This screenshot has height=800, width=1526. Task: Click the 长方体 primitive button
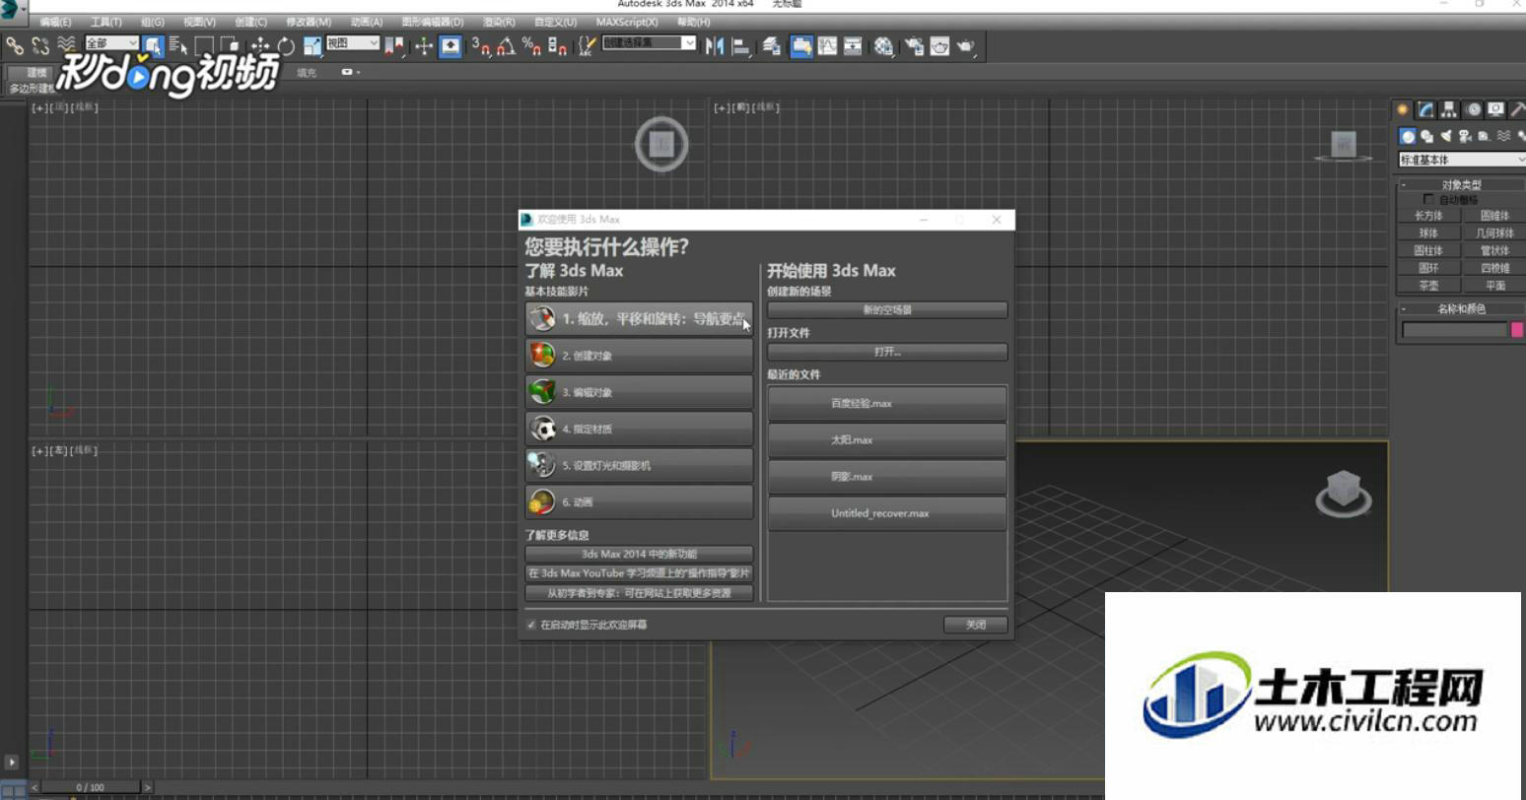click(1428, 216)
